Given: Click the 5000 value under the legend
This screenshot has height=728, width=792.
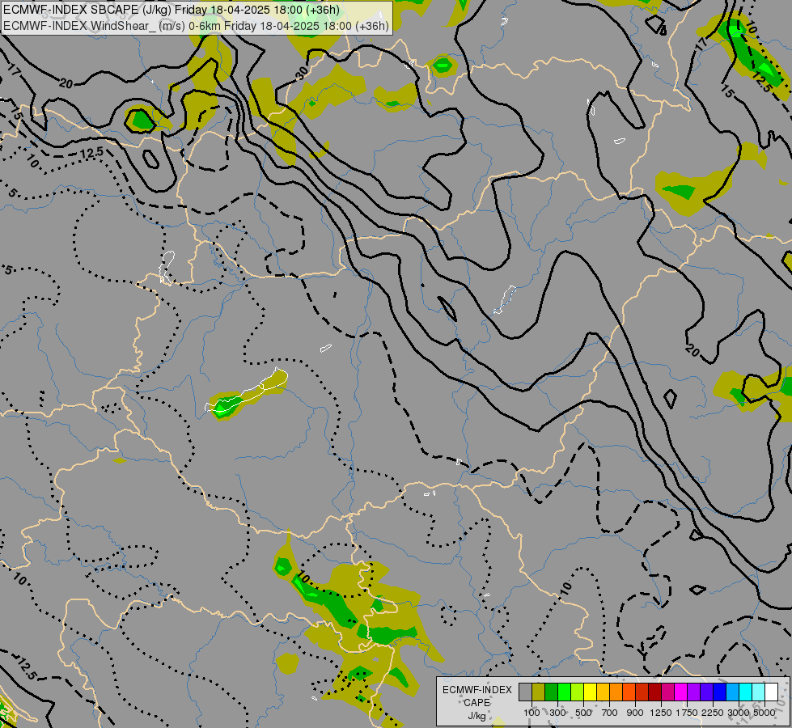Looking at the screenshot, I should 764,713.
